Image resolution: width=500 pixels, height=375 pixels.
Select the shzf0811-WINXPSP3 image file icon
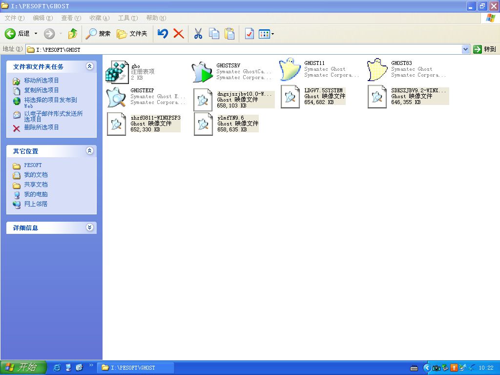click(116, 124)
